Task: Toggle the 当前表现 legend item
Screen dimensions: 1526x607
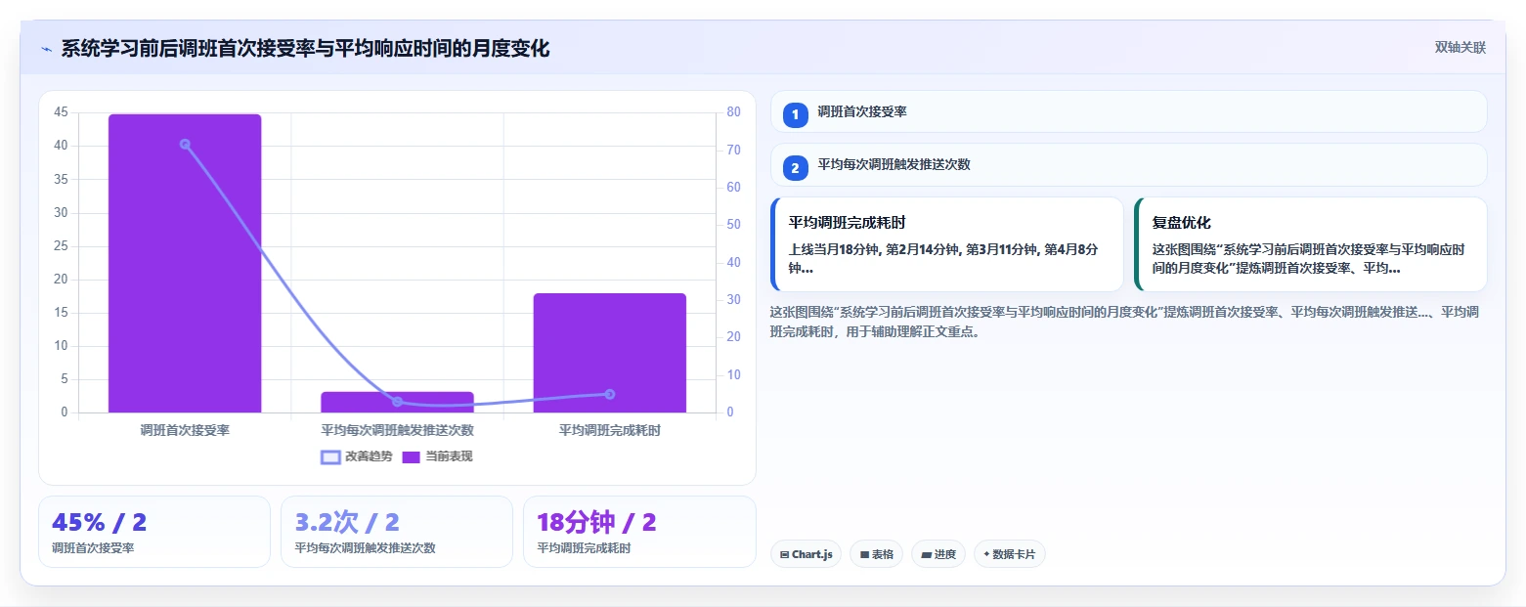Action: coord(438,456)
